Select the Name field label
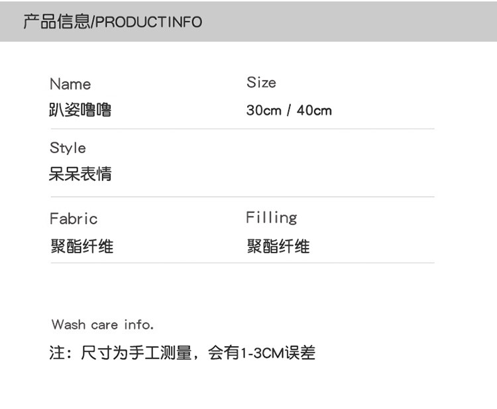 [70, 84]
